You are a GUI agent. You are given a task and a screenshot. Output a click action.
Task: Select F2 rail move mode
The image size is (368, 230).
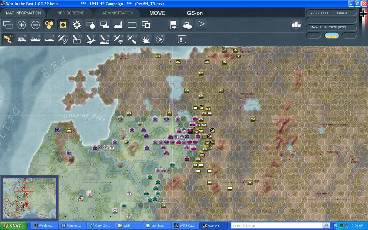coord(22,39)
